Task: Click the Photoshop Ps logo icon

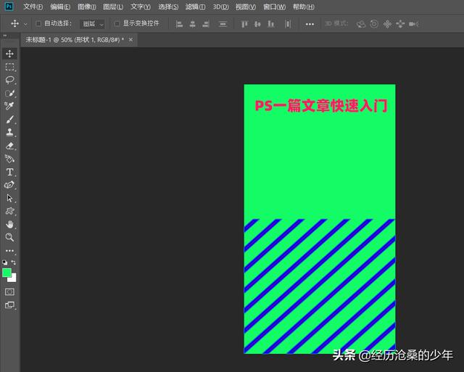Action: [x=9, y=7]
